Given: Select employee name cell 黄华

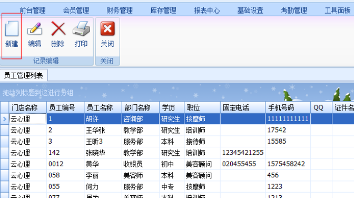Looking at the screenshot, I should [103, 164].
